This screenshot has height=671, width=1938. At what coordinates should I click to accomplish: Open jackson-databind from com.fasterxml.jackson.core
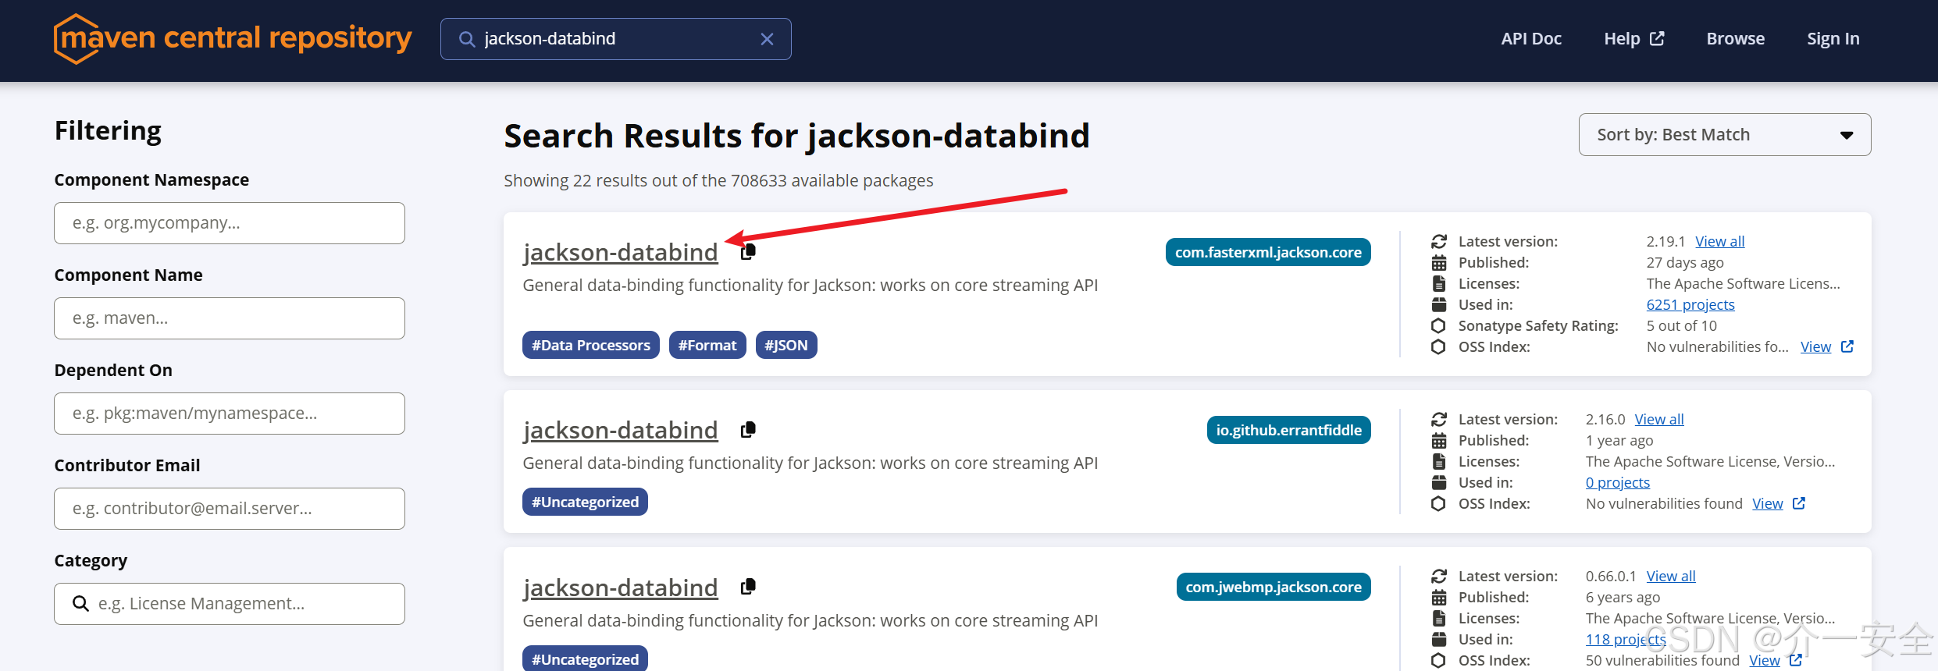(620, 252)
